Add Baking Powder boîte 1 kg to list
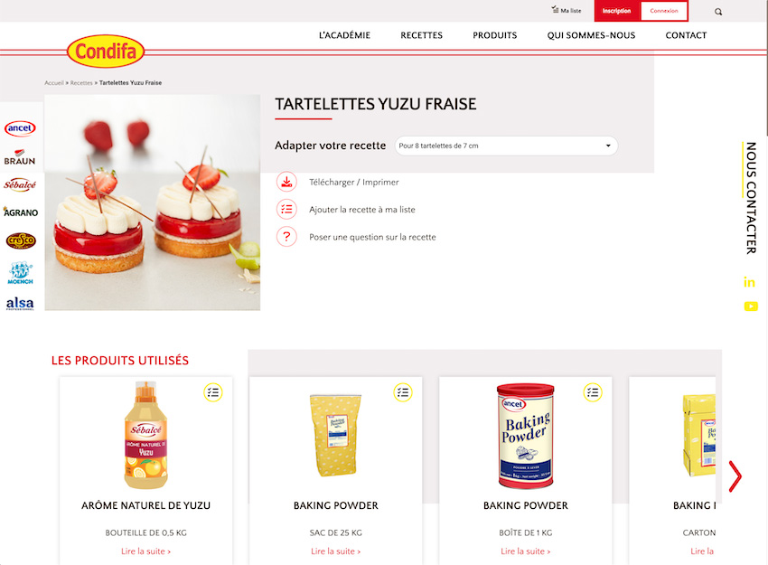The image size is (768, 565). tap(593, 392)
